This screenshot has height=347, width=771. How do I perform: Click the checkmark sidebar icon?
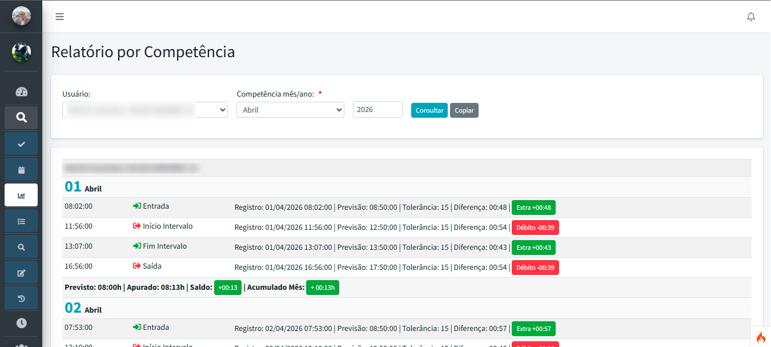(21, 143)
